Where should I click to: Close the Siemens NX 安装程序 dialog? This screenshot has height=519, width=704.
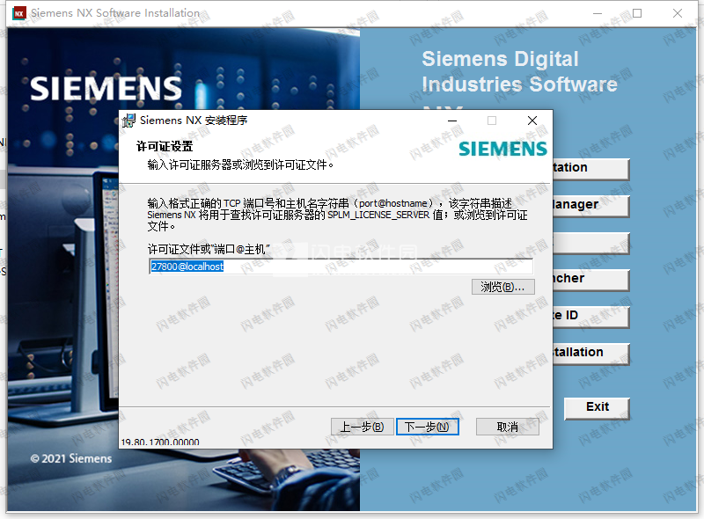tap(532, 121)
